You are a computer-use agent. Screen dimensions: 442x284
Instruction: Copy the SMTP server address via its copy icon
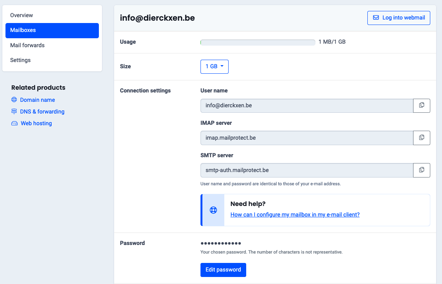(x=421, y=170)
